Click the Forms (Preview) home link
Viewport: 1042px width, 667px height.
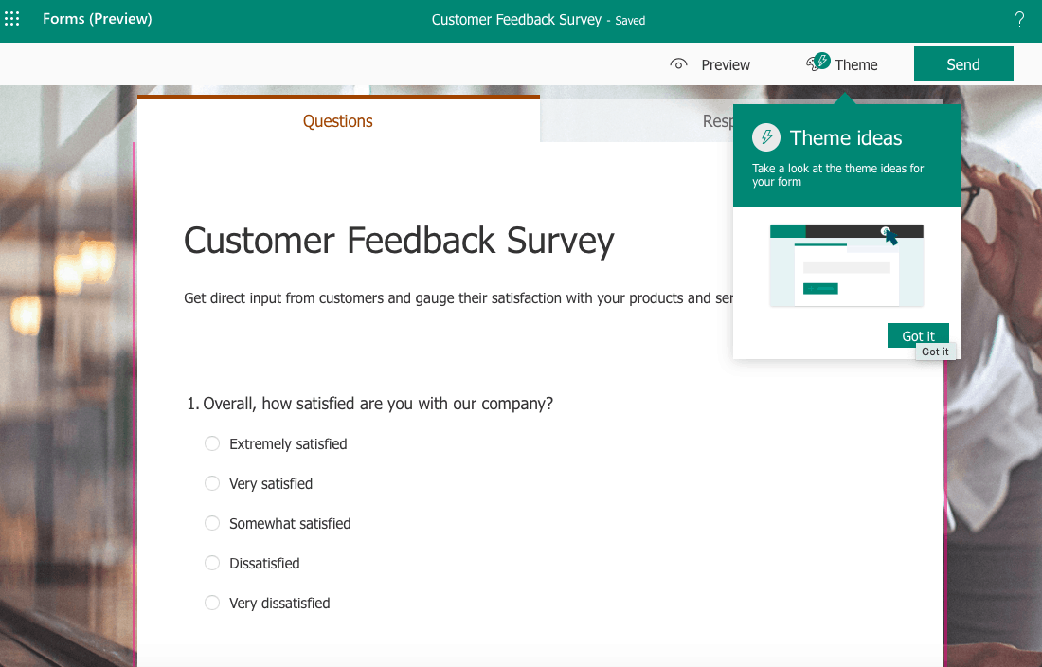click(x=97, y=18)
